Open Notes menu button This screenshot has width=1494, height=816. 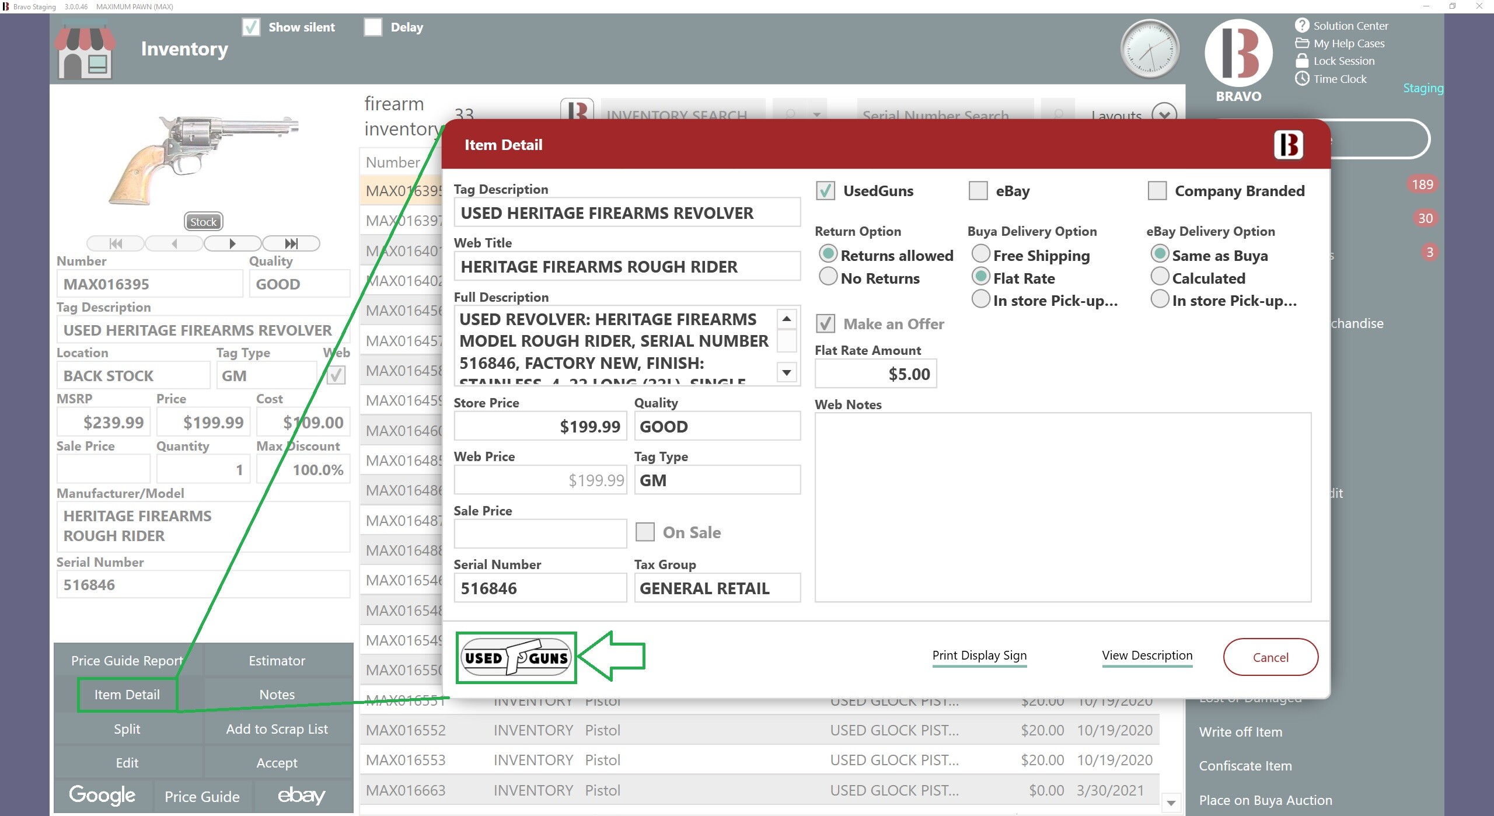[277, 694]
